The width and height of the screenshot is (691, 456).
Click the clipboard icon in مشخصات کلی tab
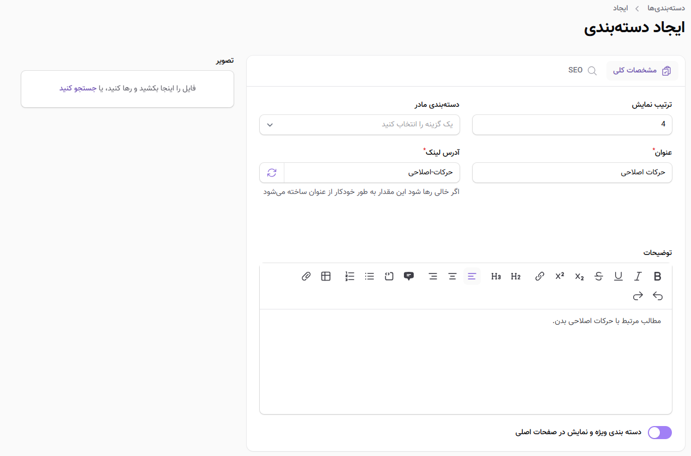pos(666,71)
